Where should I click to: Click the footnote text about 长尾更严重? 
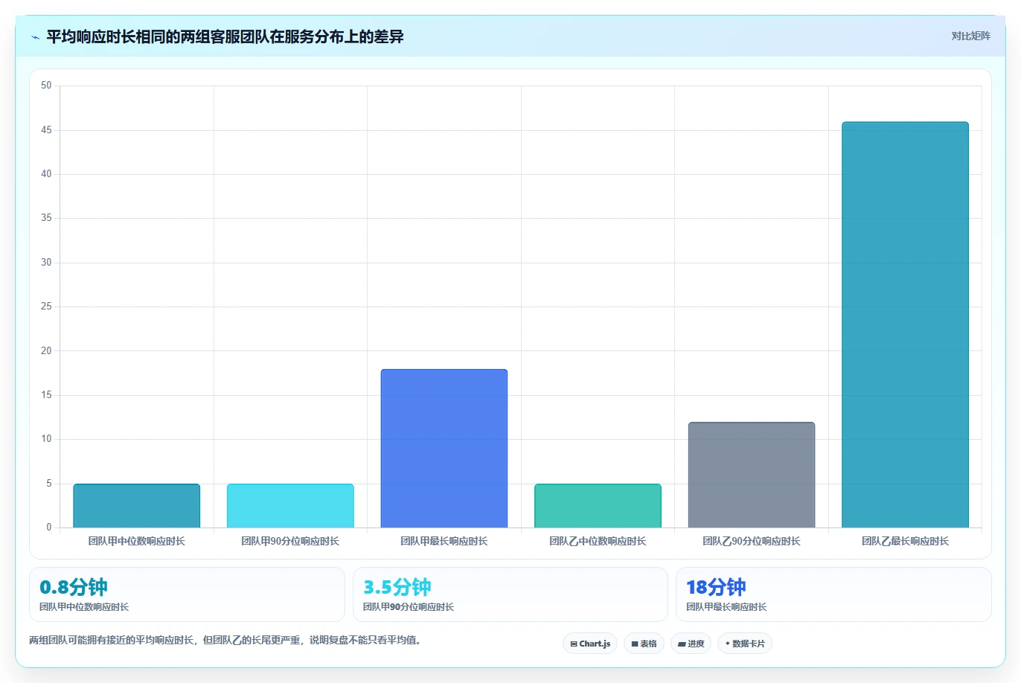[x=226, y=640]
